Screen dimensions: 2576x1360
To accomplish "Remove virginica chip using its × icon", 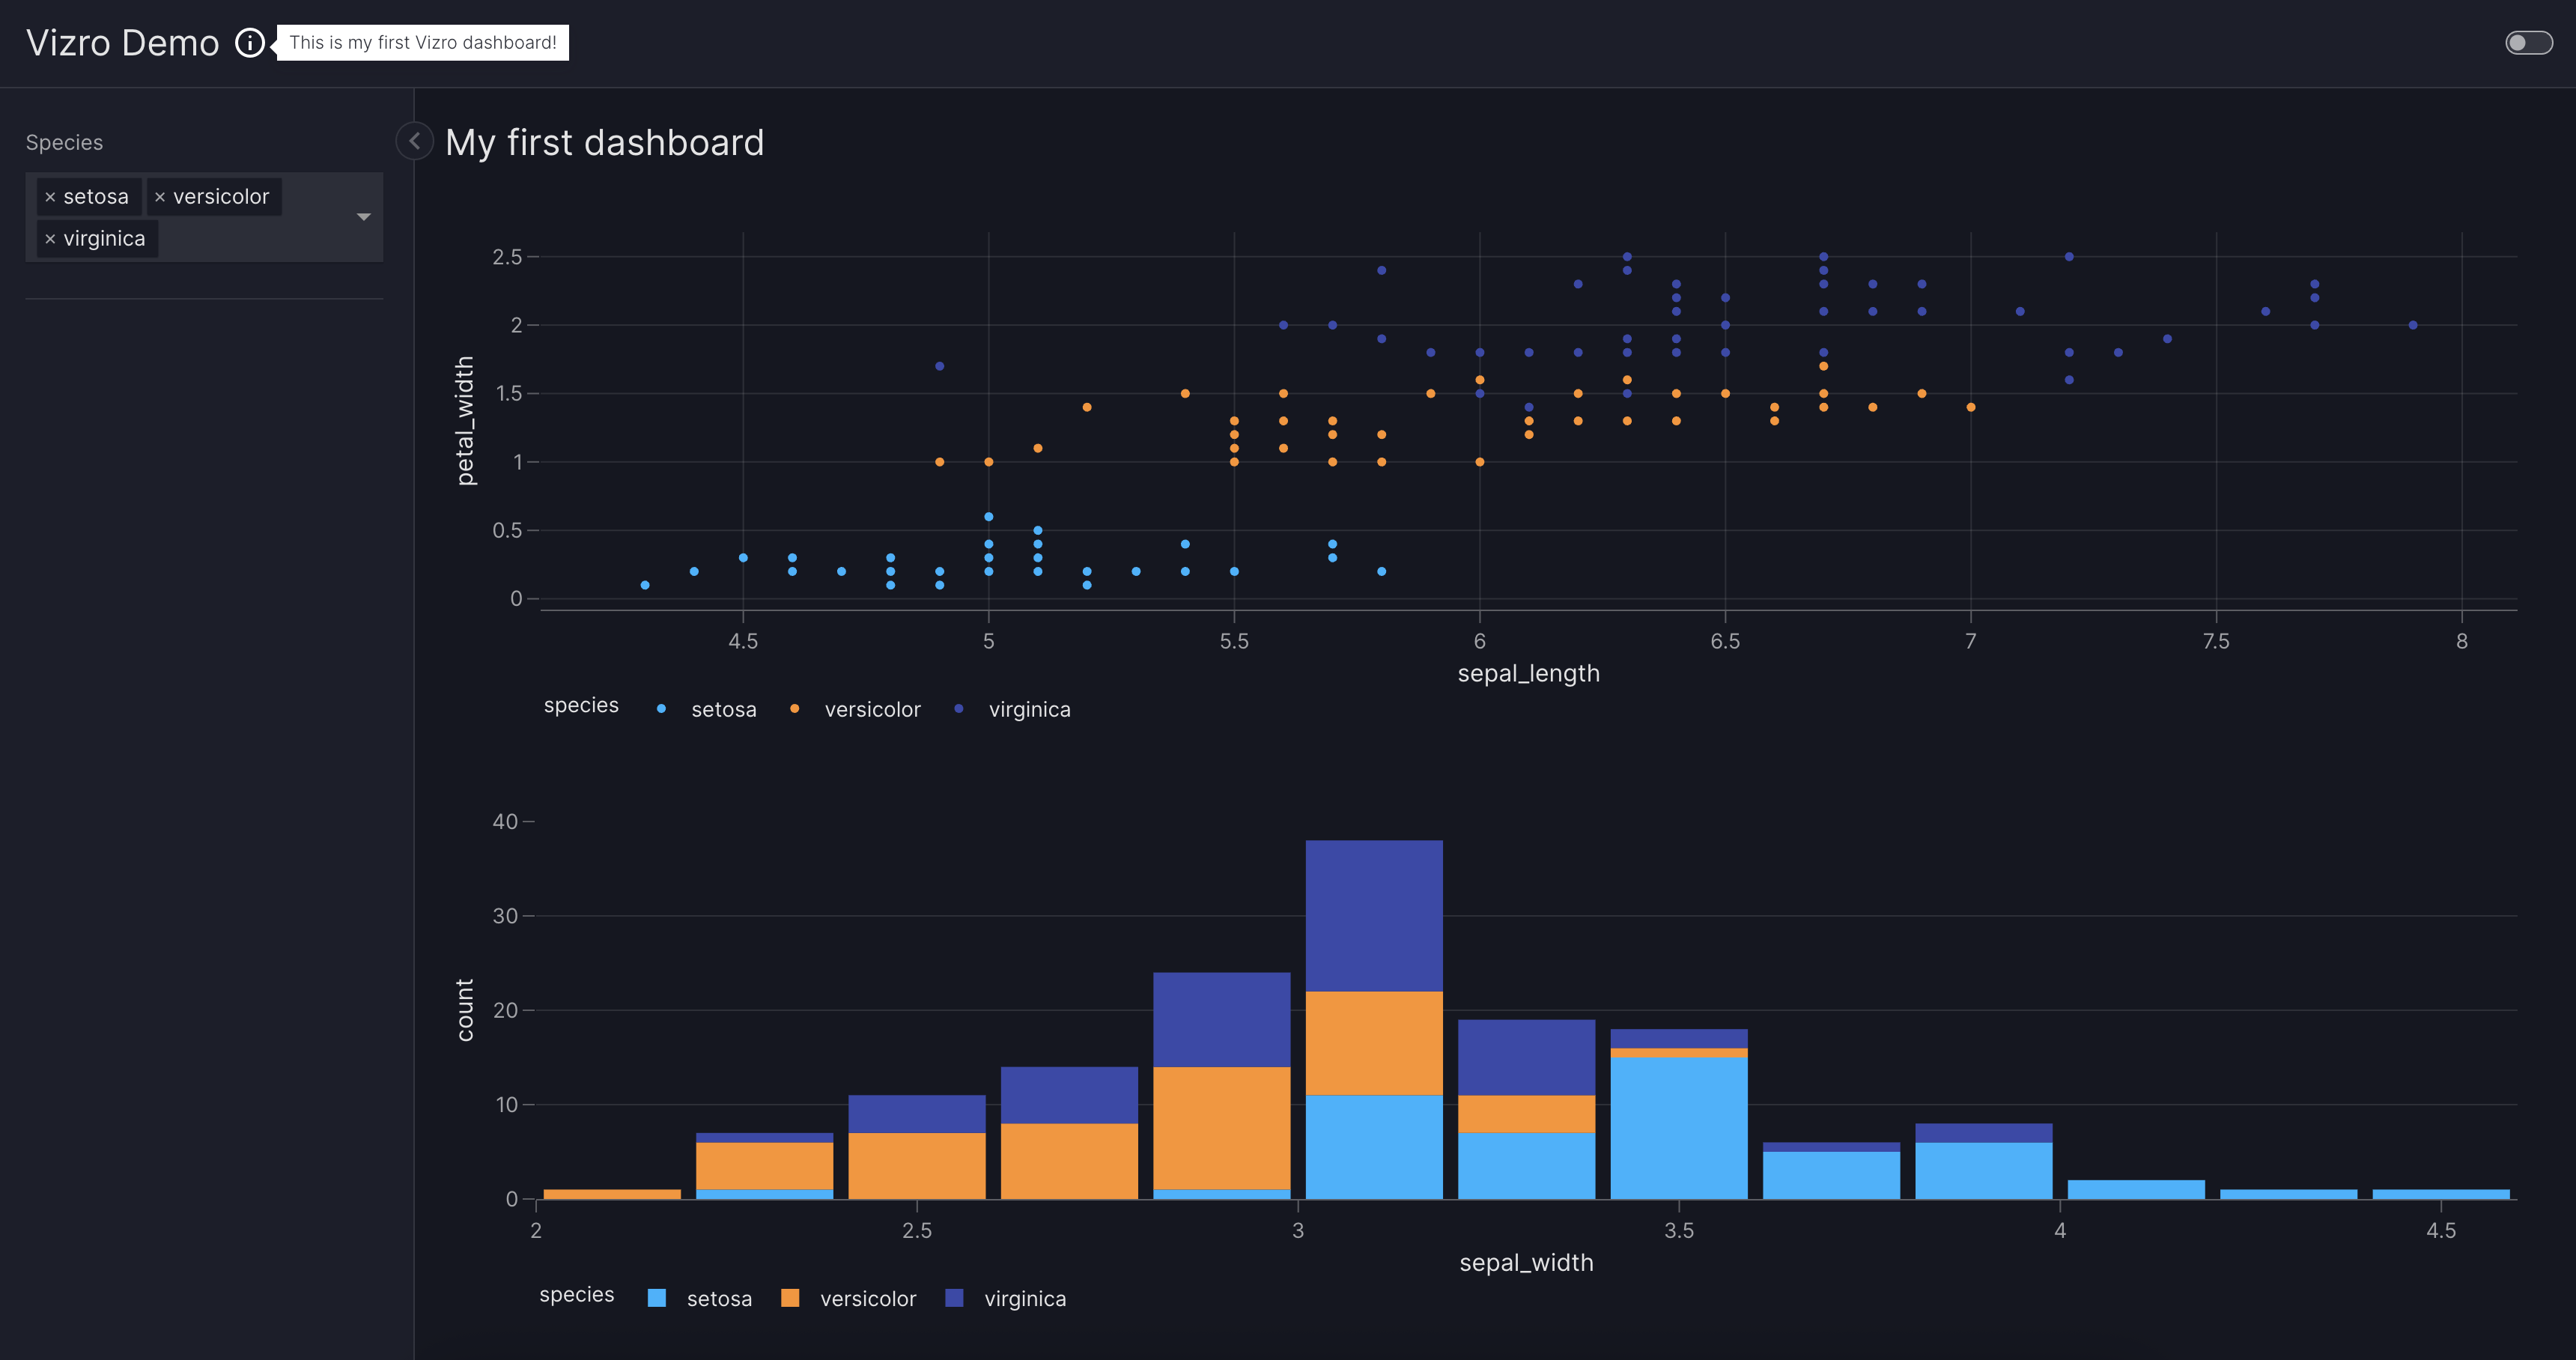I will coord(51,238).
